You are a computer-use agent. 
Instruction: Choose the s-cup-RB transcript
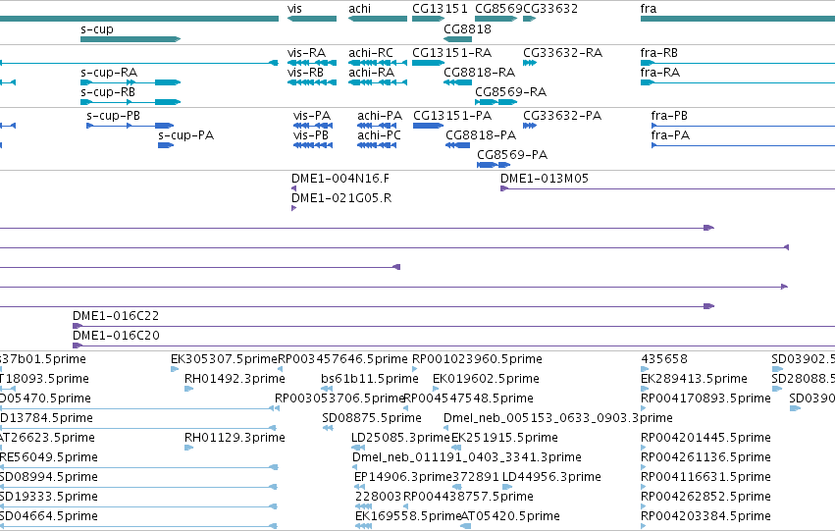130,102
